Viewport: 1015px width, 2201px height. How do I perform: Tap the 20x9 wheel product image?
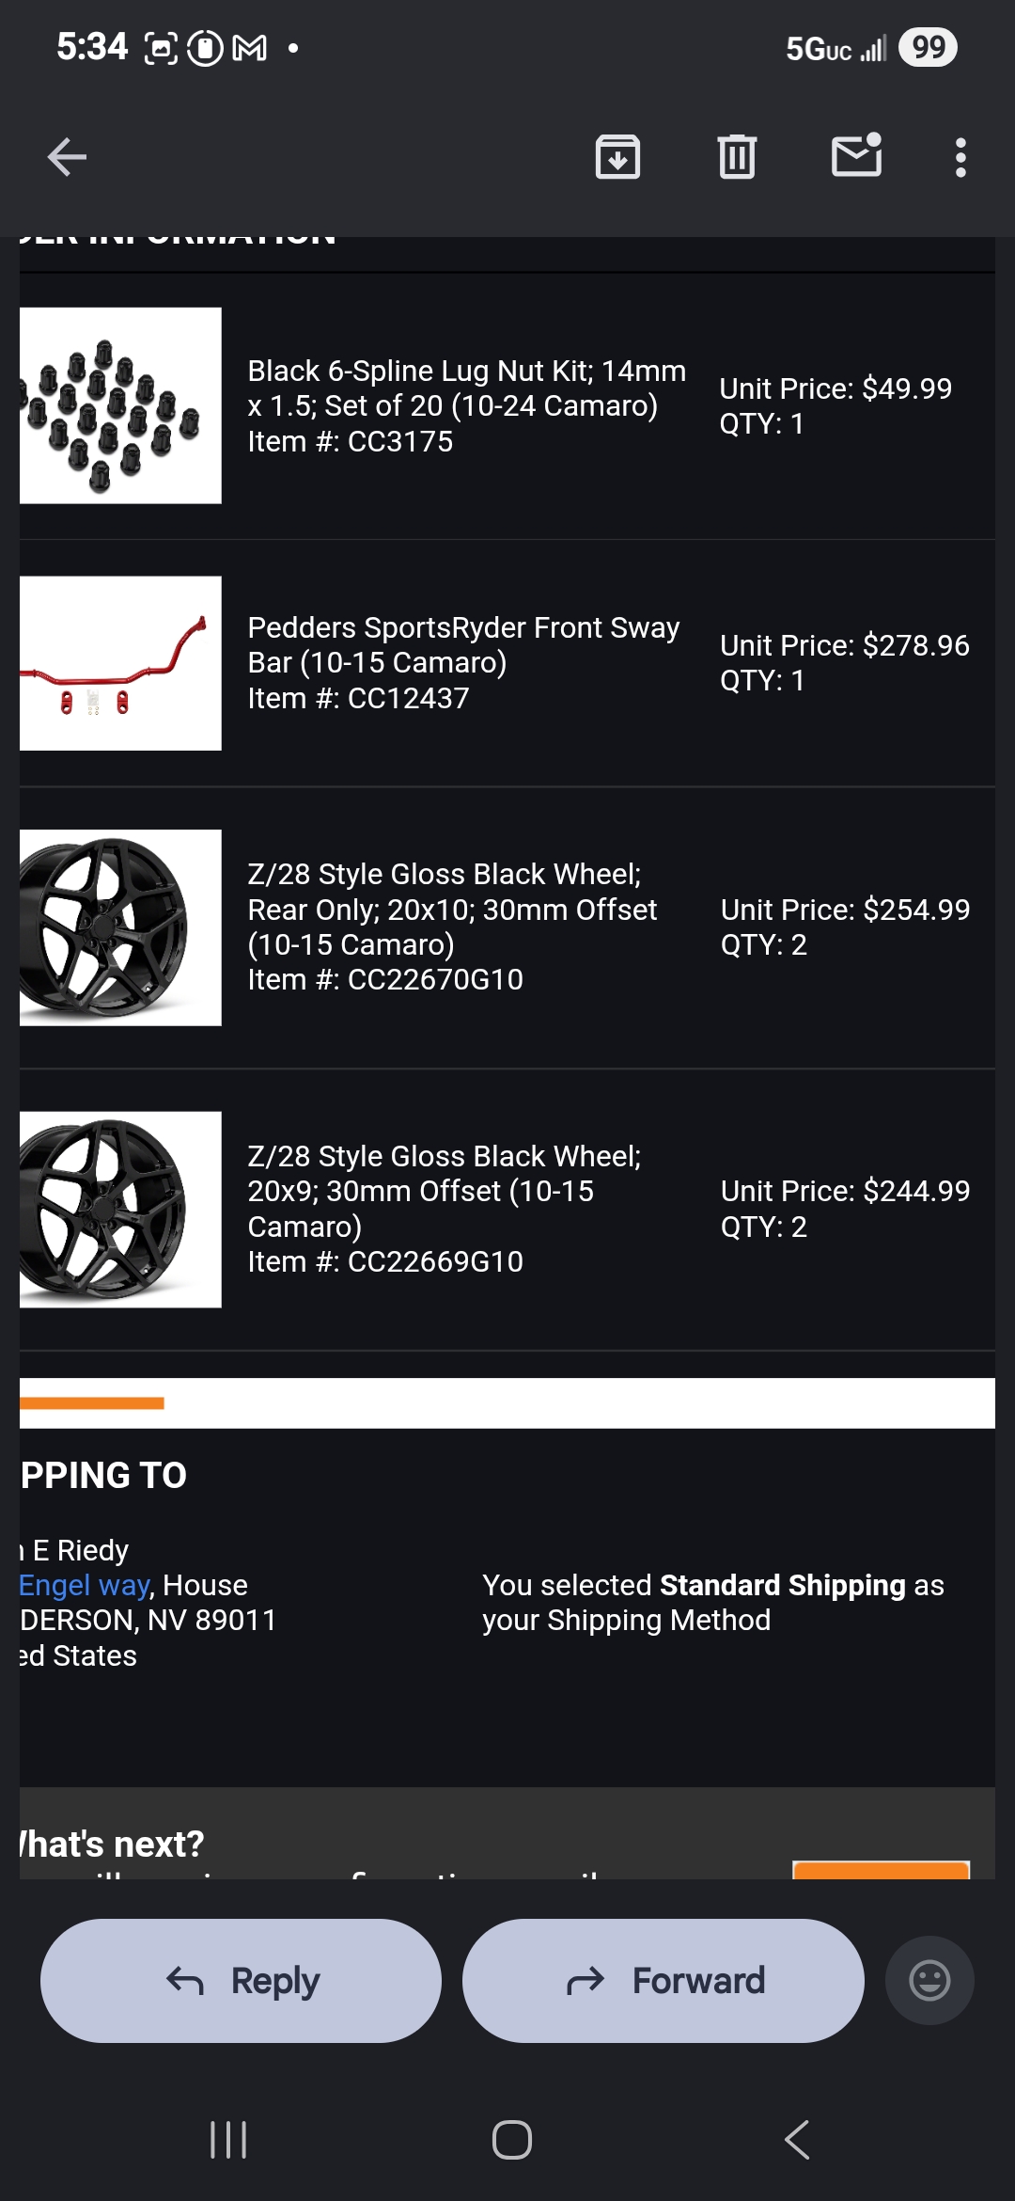(120, 1210)
